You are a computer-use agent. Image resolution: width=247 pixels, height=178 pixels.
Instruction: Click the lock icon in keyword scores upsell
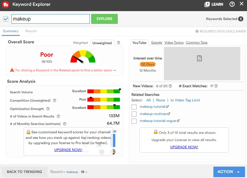point(28,132)
